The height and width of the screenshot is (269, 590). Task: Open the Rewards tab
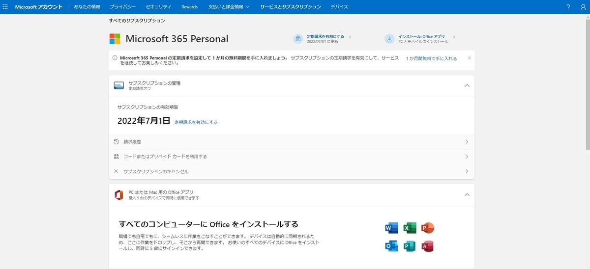pos(189,7)
